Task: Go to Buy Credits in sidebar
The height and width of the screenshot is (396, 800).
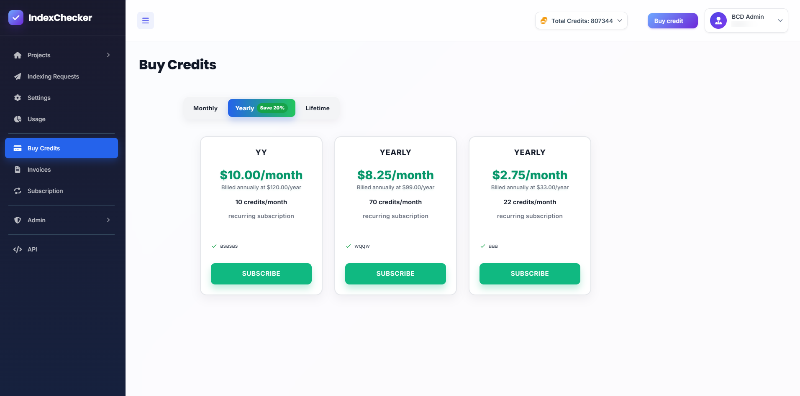Action: pyautogui.click(x=62, y=148)
